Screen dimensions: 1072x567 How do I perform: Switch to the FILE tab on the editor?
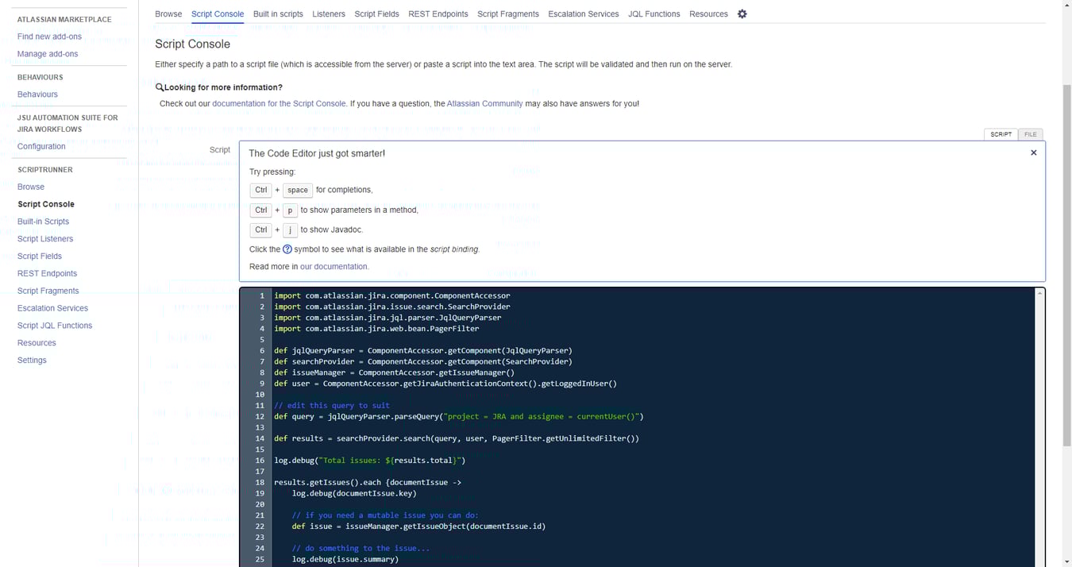click(x=1030, y=134)
